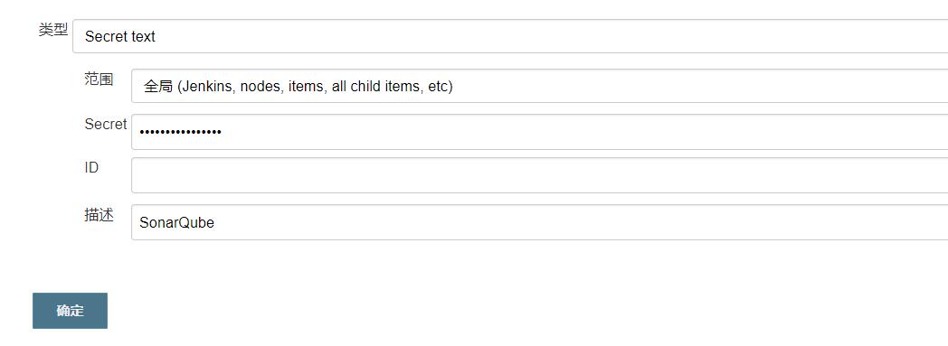Image resolution: width=948 pixels, height=346 pixels.
Task: Focus the 描述 field containing SonarQube
Action: pyautogui.click(x=539, y=222)
